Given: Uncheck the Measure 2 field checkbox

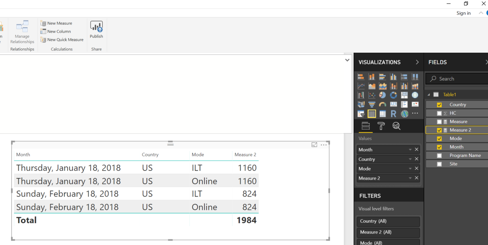Looking at the screenshot, I should pos(439,130).
